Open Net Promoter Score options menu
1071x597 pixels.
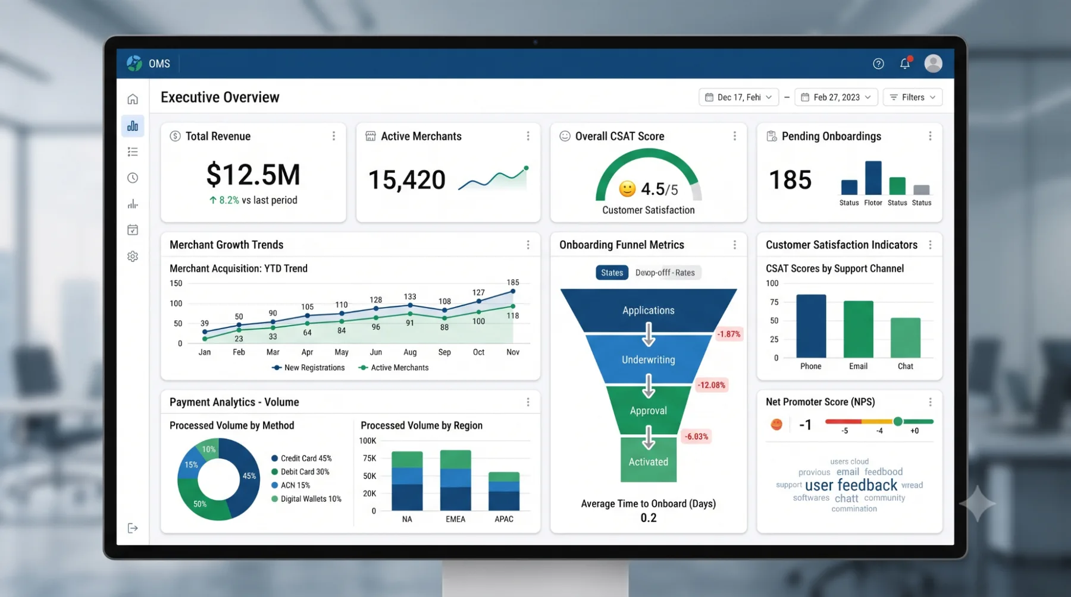pos(930,402)
